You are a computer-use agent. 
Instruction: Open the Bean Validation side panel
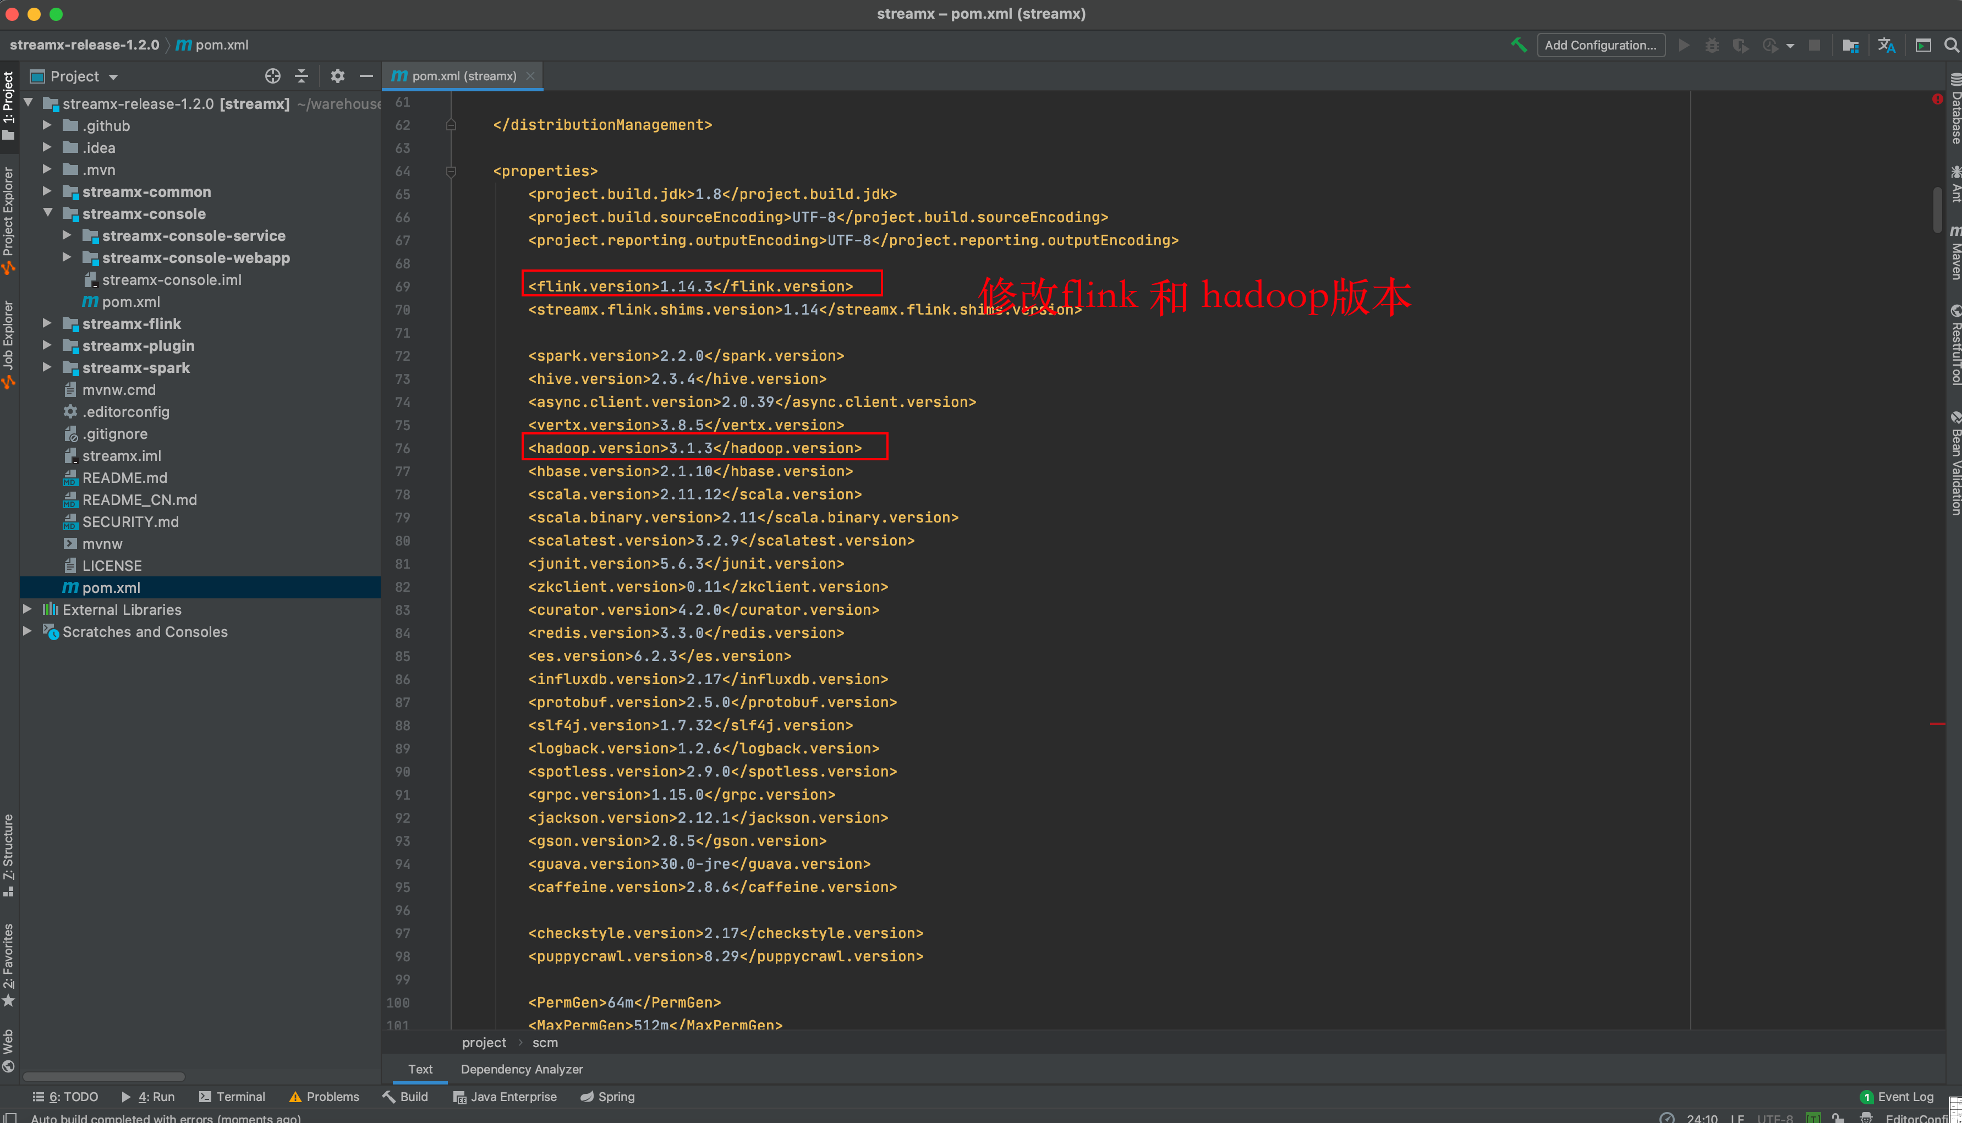tap(1955, 463)
